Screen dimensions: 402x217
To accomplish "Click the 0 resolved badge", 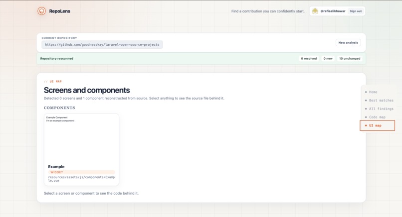I will click(x=309, y=58).
